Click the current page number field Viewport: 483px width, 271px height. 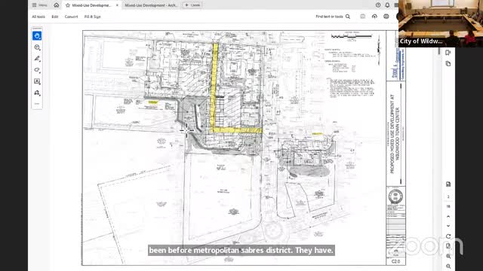click(x=448, y=196)
